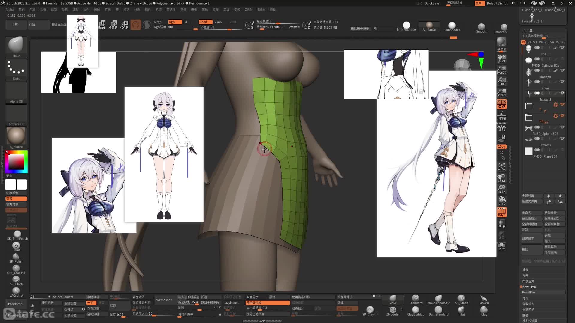Viewport: 575px width, 323px height.
Task: Click the QuickSave button
Action: point(432,3)
